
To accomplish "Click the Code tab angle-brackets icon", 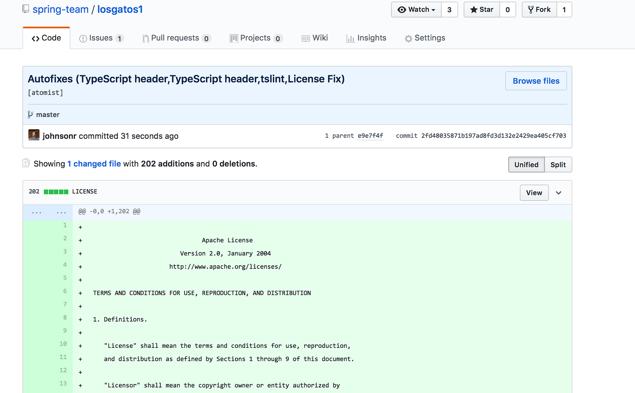I will (35, 38).
